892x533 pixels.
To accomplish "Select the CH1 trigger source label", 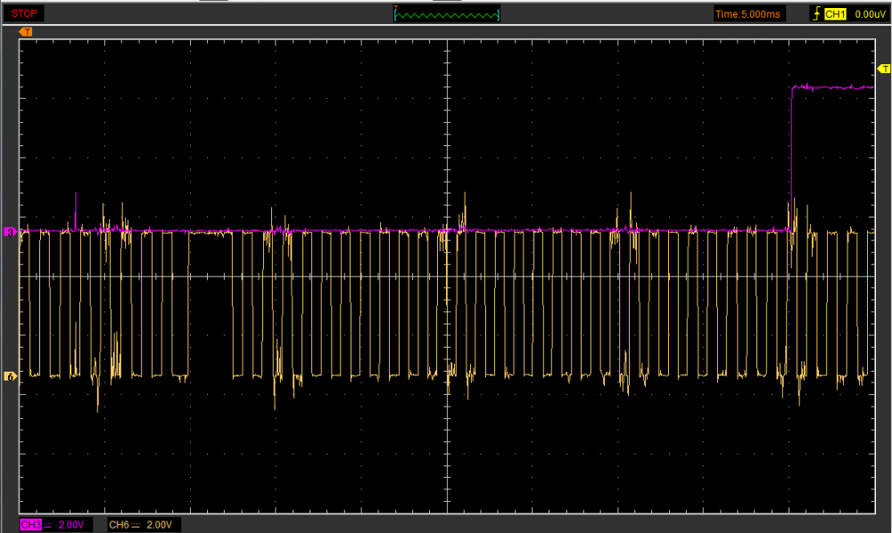I will coord(834,13).
